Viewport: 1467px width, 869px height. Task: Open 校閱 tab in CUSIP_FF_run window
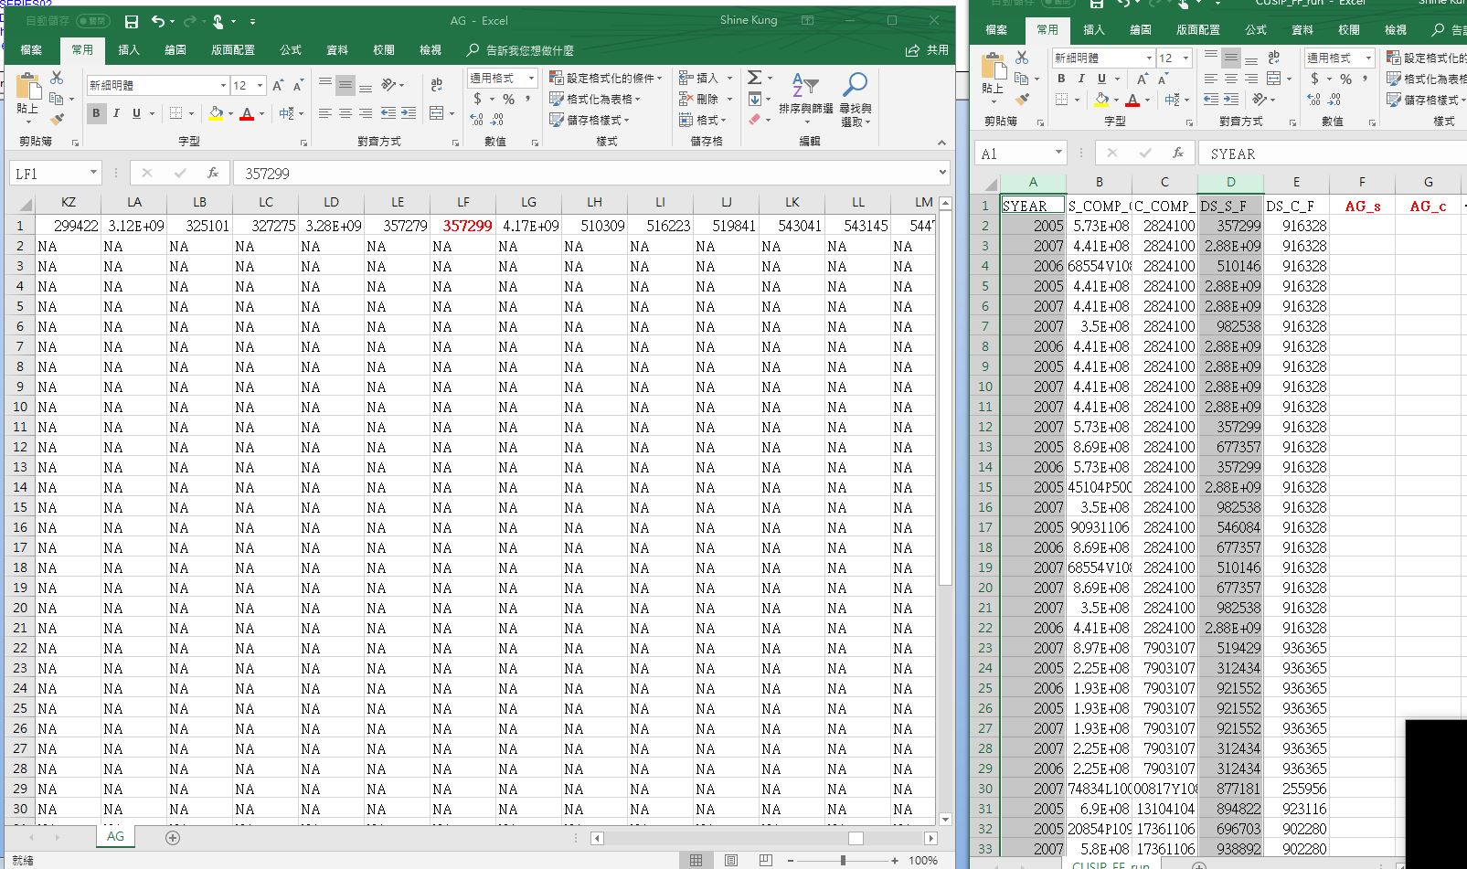click(1349, 30)
